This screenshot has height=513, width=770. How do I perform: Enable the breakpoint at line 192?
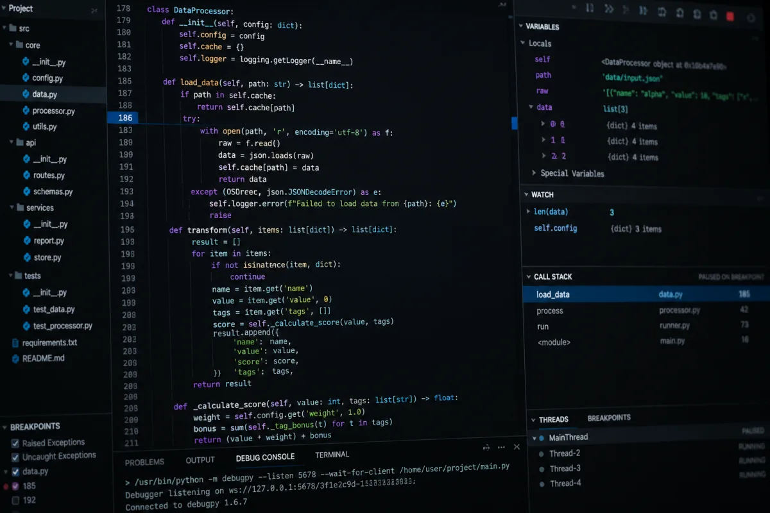[15, 500]
